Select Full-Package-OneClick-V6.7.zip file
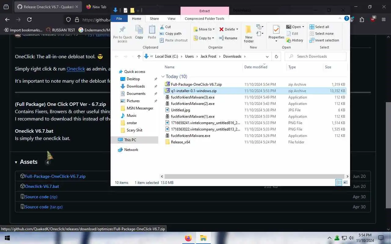 [x=196, y=84]
